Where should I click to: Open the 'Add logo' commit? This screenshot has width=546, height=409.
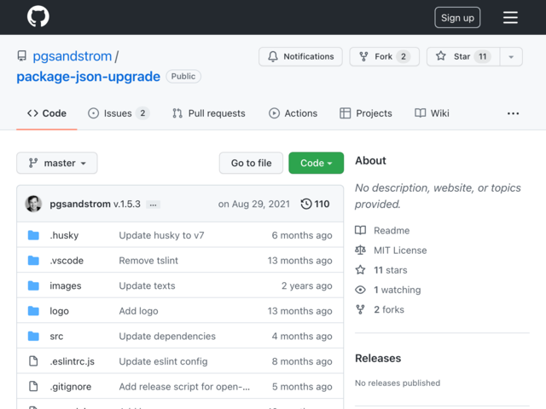click(x=138, y=310)
